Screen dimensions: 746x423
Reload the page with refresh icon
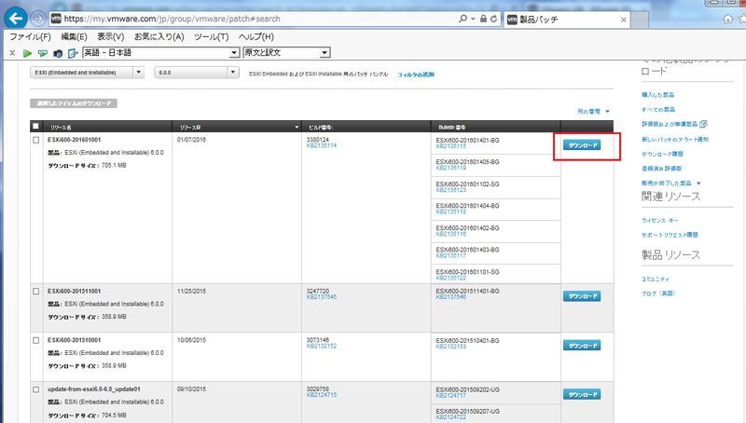coord(494,19)
